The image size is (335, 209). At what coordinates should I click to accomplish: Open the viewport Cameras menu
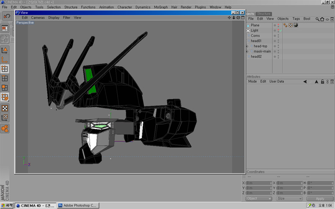[x=38, y=18]
